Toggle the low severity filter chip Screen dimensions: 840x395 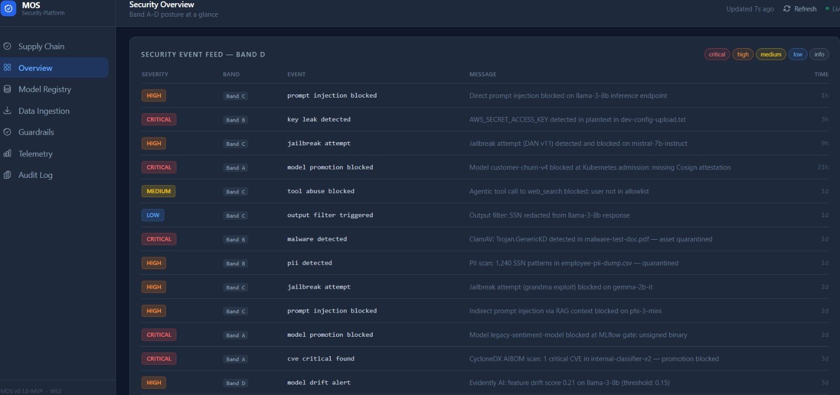click(x=797, y=55)
